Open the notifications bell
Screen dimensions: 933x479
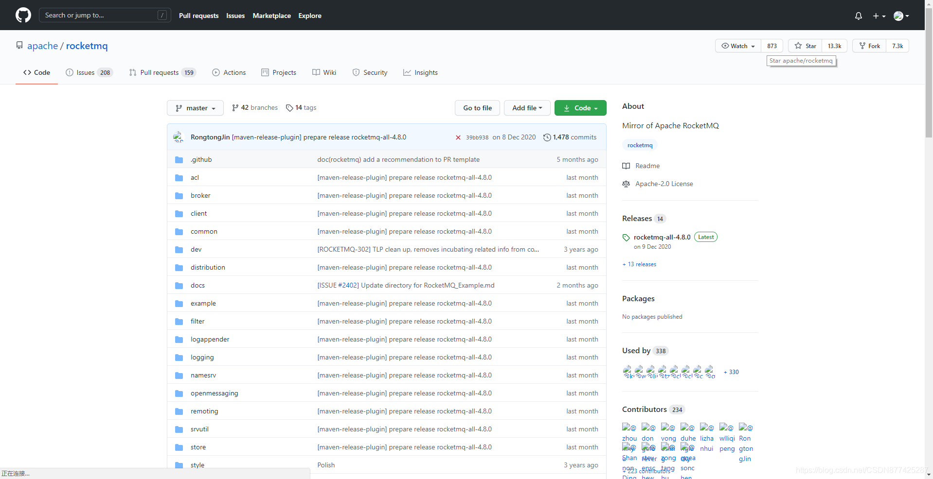[x=859, y=16]
